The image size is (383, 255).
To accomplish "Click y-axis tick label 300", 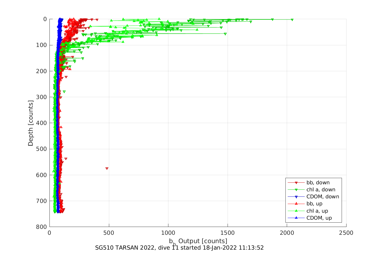I will pyautogui.click(x=41, y=97).
